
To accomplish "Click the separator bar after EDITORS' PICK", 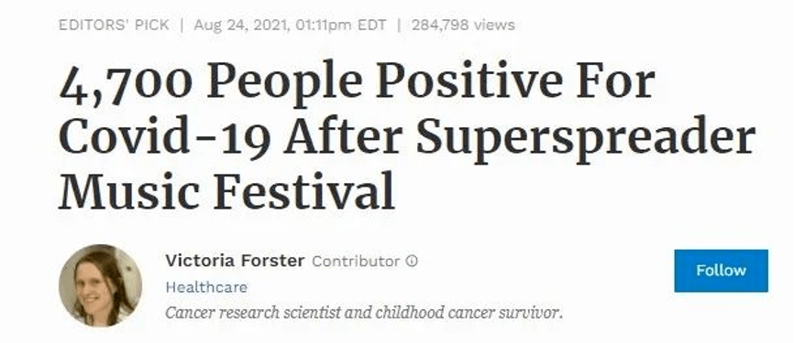I will [182, 25].
